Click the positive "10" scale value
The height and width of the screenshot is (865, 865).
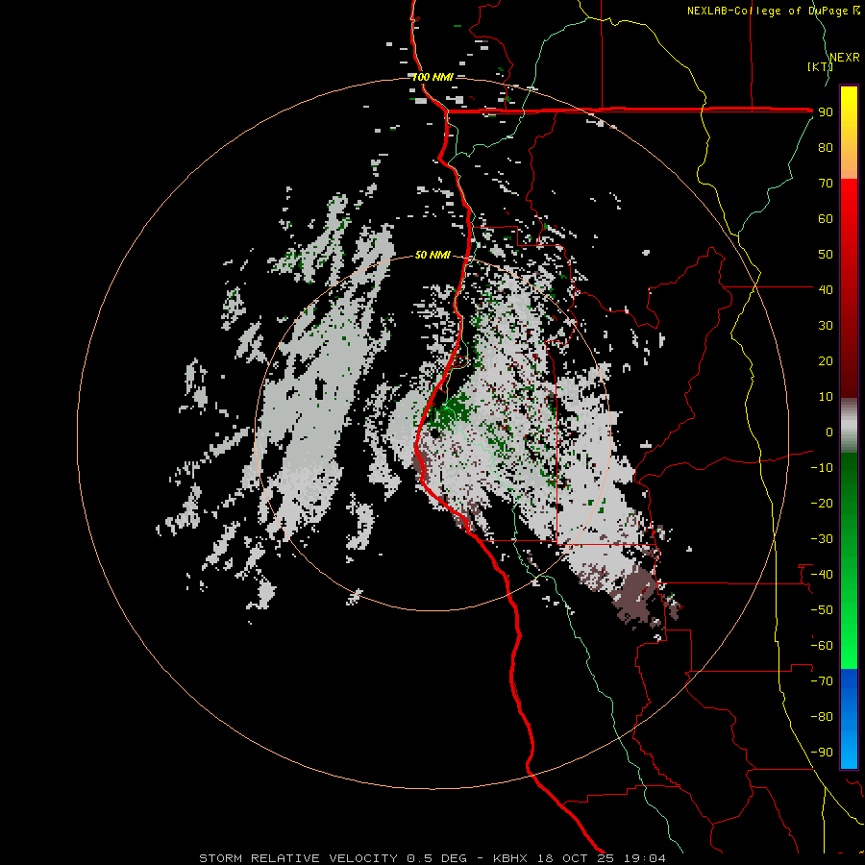pos(826,397)
